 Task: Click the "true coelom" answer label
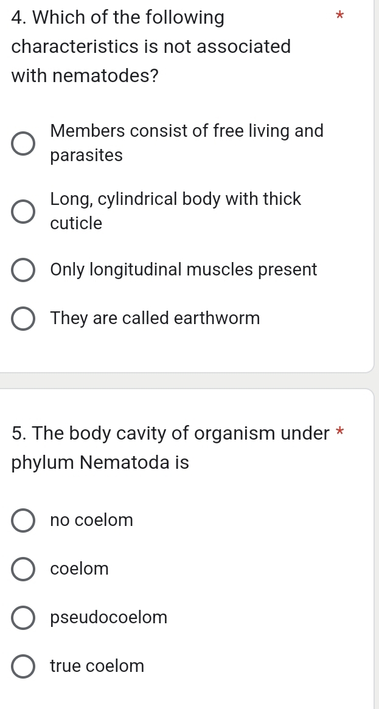(x=97, y=666)
